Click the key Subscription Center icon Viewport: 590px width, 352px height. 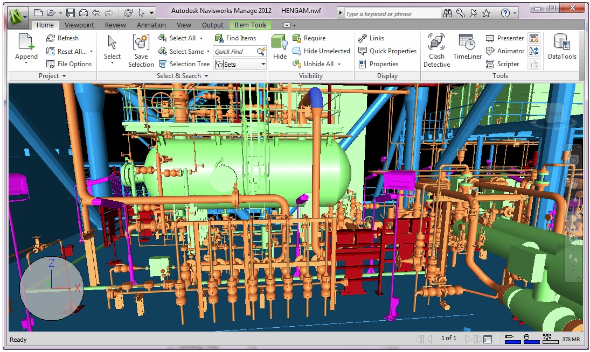point(461,13)
